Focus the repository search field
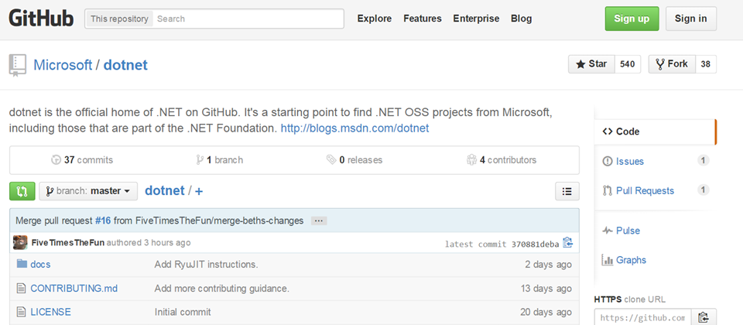 pyautogui.click(x=247, y=19)
